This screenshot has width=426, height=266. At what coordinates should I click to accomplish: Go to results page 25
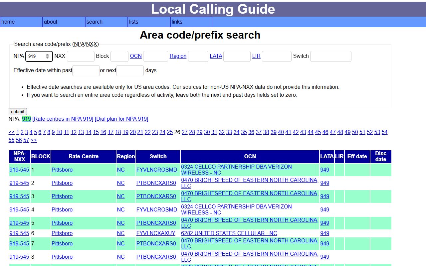click(x=170, y=132)
